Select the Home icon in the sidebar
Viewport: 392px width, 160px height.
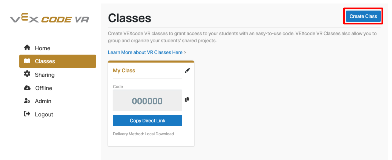click(27, 48)
